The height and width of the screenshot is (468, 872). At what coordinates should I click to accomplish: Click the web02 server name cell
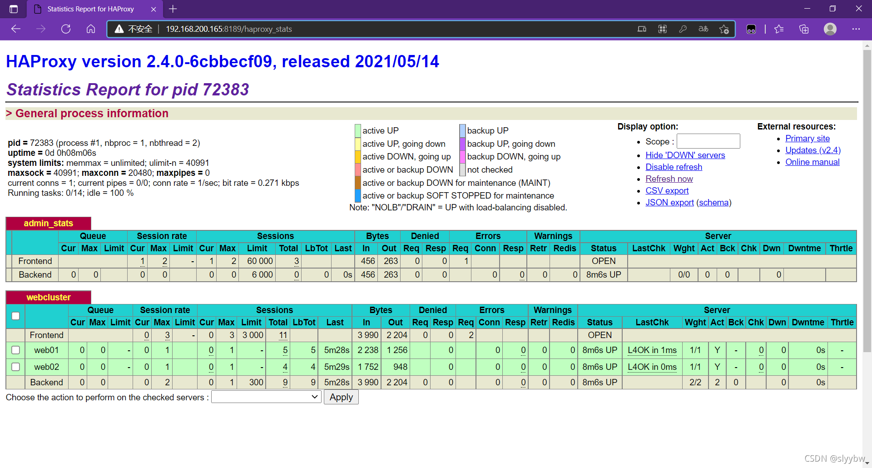(46, 367)
